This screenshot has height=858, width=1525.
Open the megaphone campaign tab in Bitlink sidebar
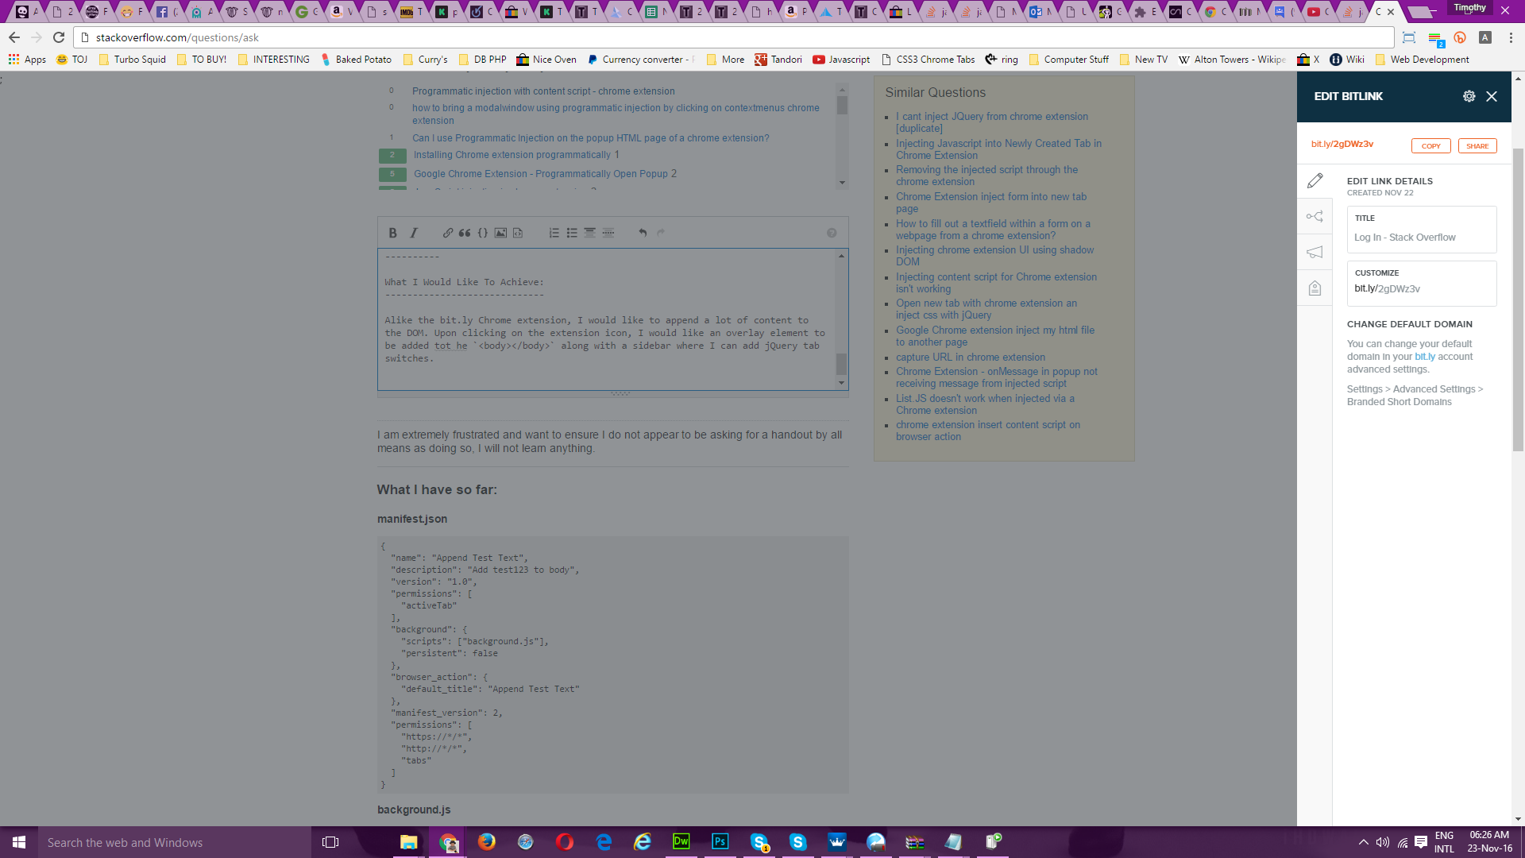[x=1315, y=253]
